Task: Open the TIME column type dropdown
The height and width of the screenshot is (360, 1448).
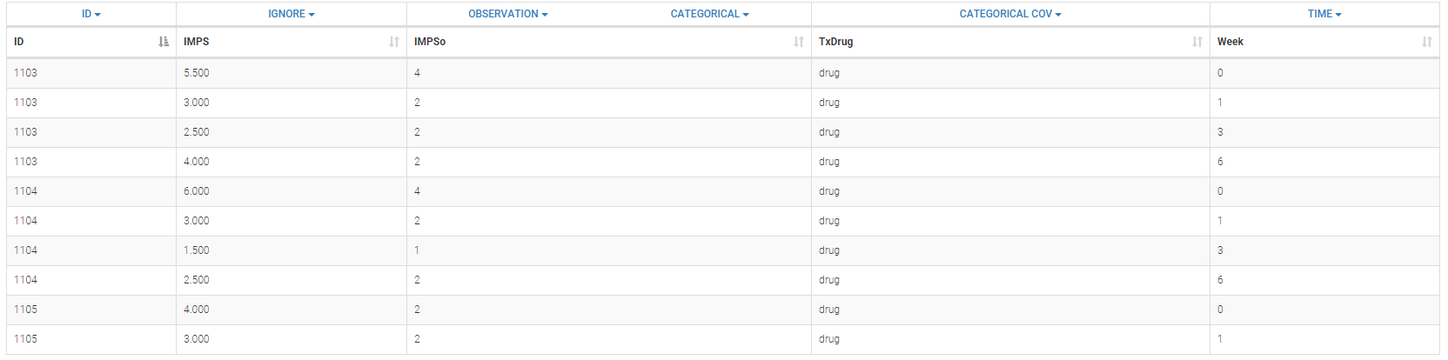Action: 1324,14
